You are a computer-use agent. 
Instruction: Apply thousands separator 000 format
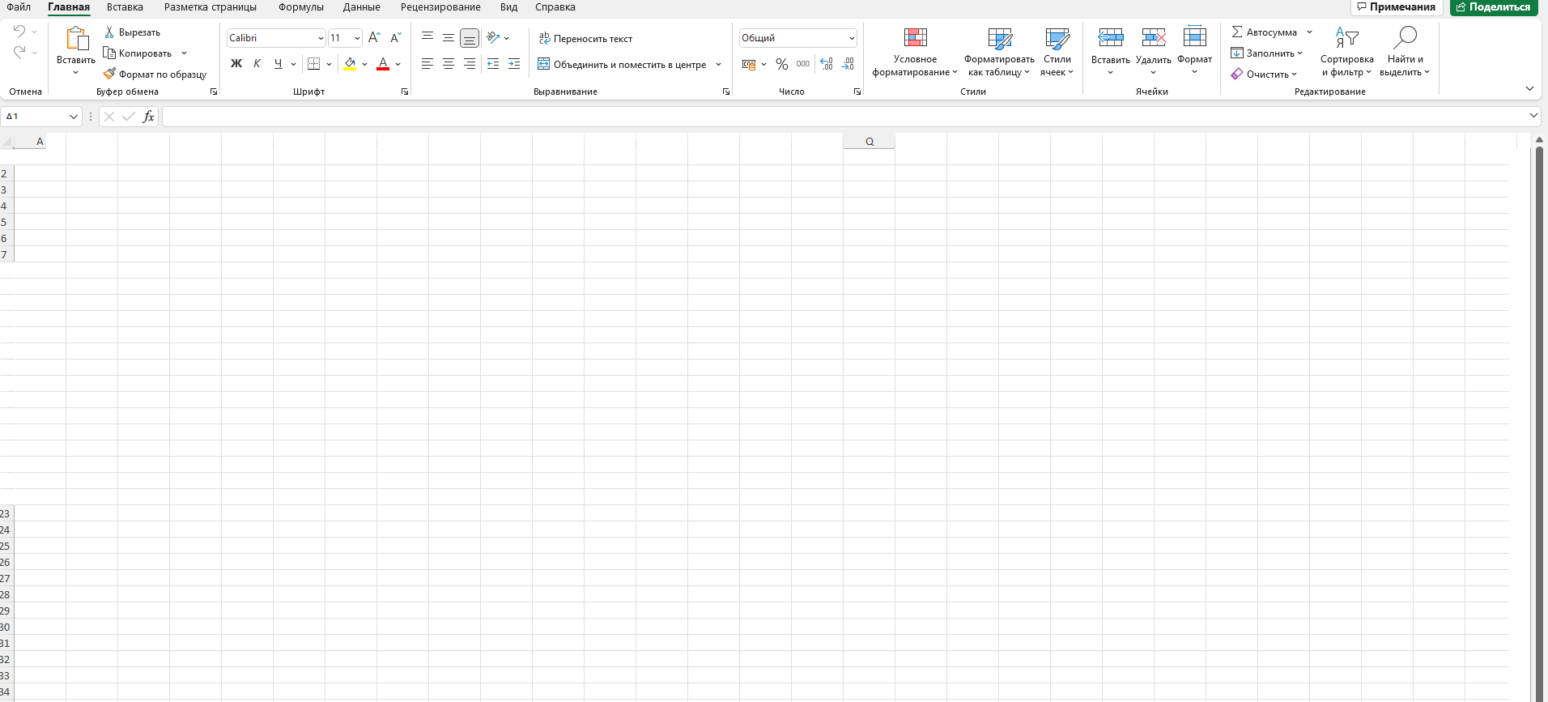[803, 64]
